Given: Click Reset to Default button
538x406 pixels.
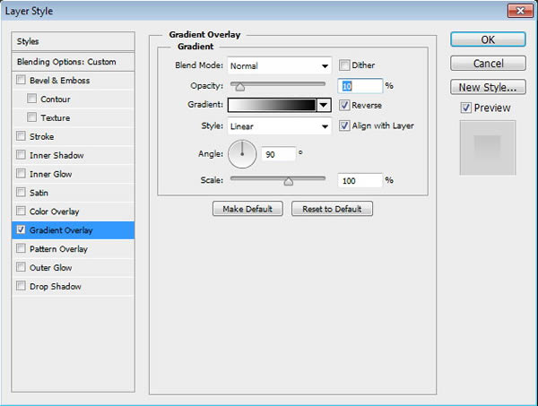Looking at the screenshot, I should [x=331, y=209].
